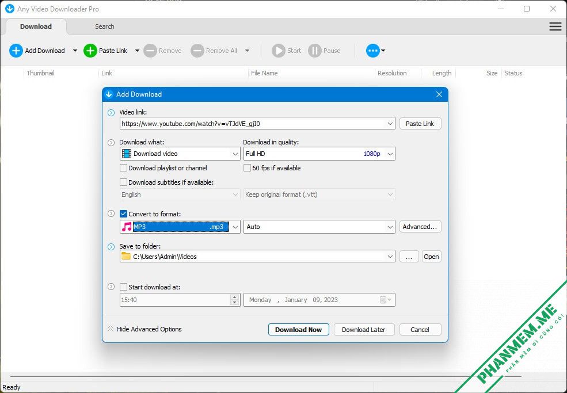Click the app logo in title bar

pyautogui.click(x=10, y=9)
